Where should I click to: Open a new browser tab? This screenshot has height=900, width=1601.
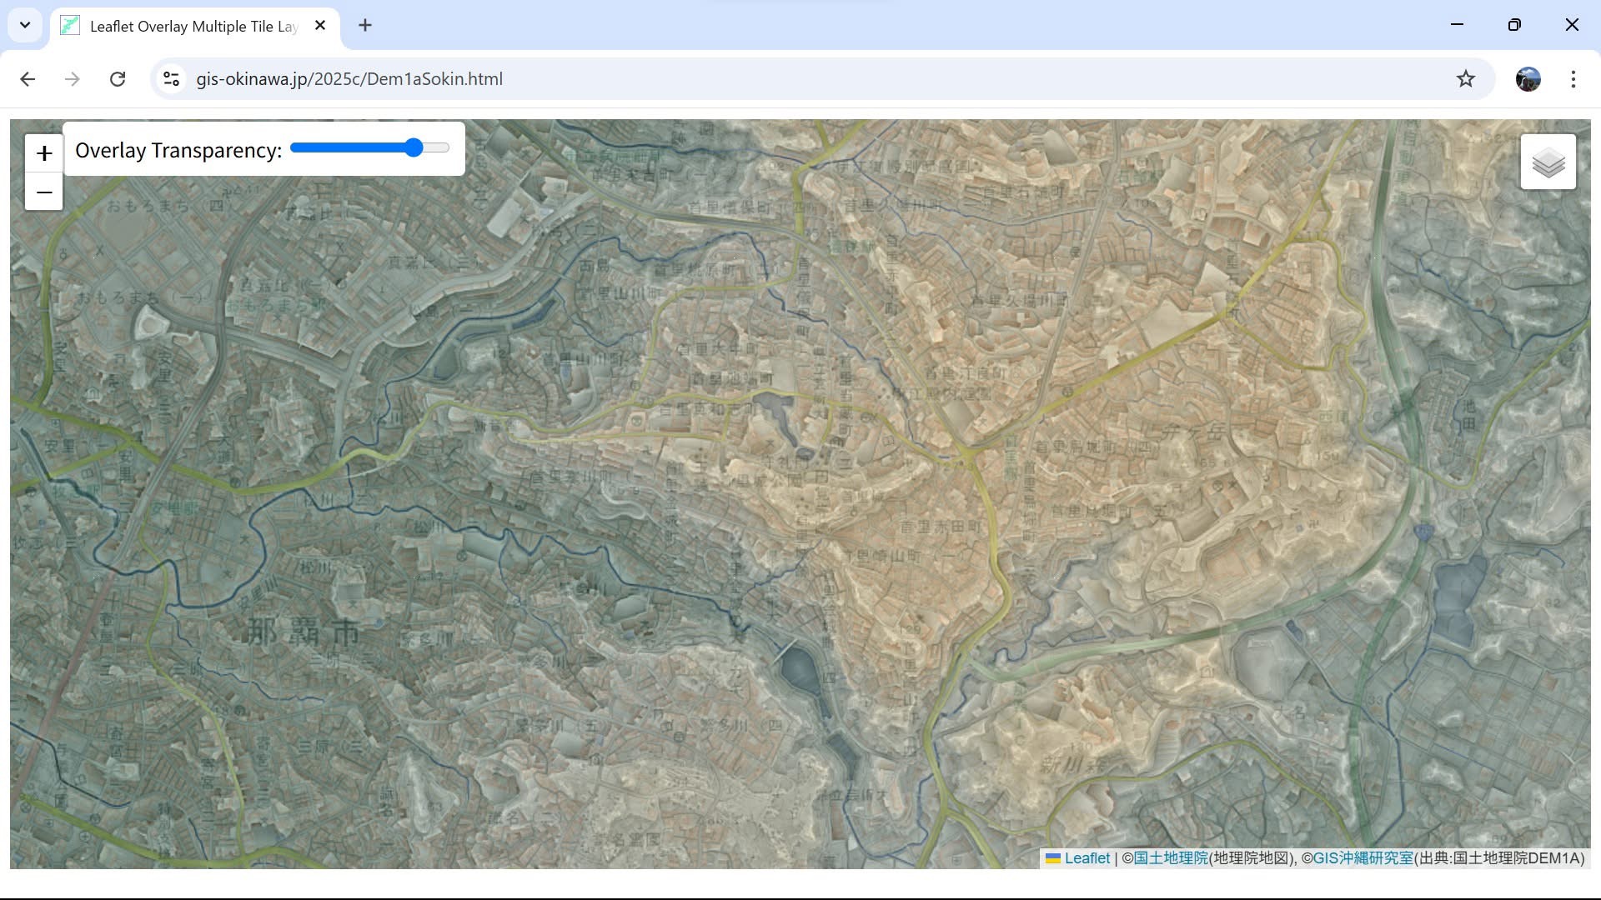point(364,25)
